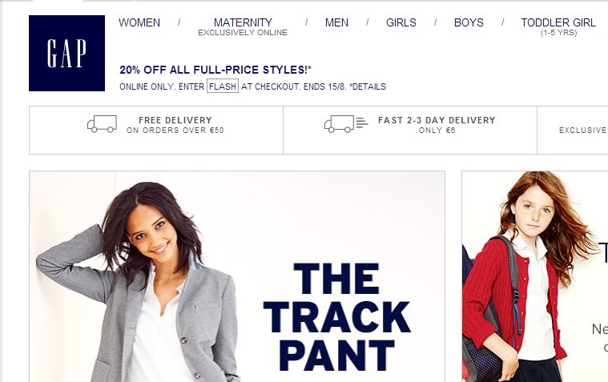
Task: Click the Fast 2-3 Day Delivery heading
Action: click(437, 120)
